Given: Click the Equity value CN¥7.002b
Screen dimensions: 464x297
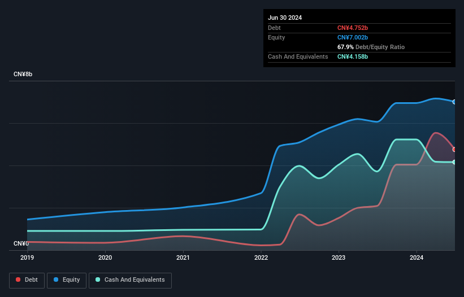Looking at the screenshot, I should pyautogui.click(x=353, y=37).
